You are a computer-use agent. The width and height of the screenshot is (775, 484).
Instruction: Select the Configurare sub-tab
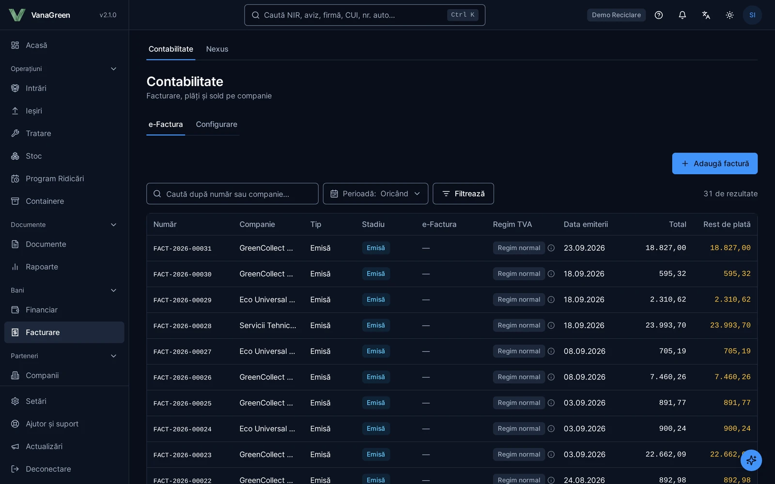(217, 124)
